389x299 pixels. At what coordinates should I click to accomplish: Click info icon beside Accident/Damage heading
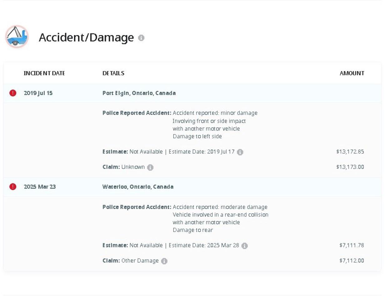click(141, 38)
